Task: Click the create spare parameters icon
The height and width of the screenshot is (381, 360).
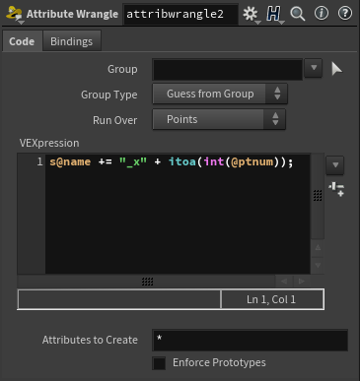Action: 336,189
